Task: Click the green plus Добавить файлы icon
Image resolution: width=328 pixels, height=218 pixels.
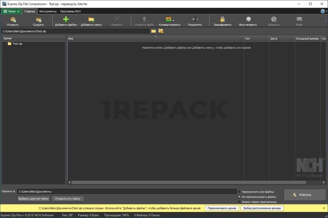Action: coord(66,19)
